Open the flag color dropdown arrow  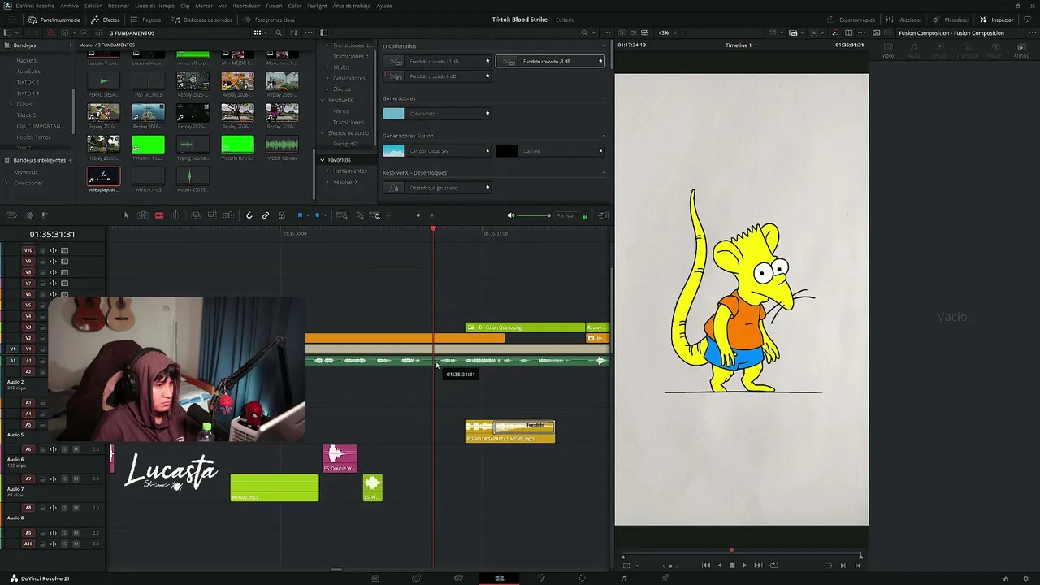click(x=307, y=215)
